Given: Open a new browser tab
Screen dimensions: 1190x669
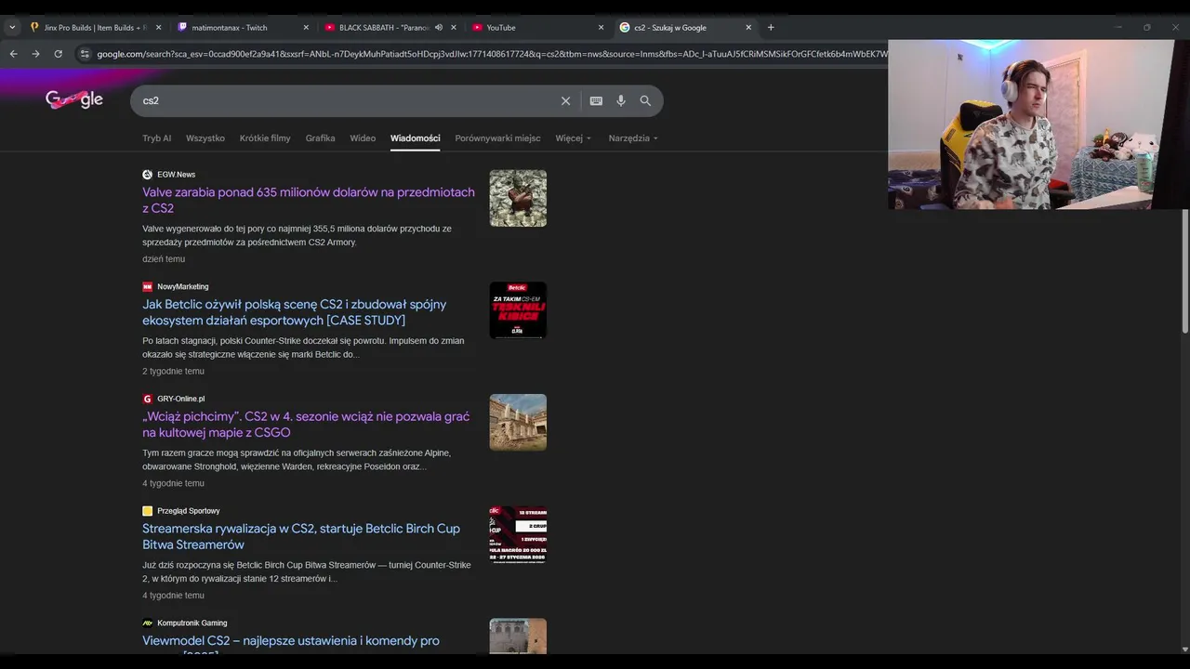Looking at the screenshot, I should pyautogui.click(x=771, y=27).
